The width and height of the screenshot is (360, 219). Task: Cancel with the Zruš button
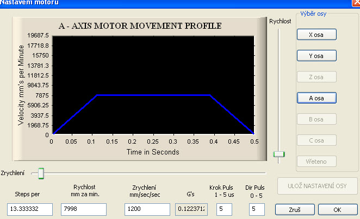click(x=294, y=209)
